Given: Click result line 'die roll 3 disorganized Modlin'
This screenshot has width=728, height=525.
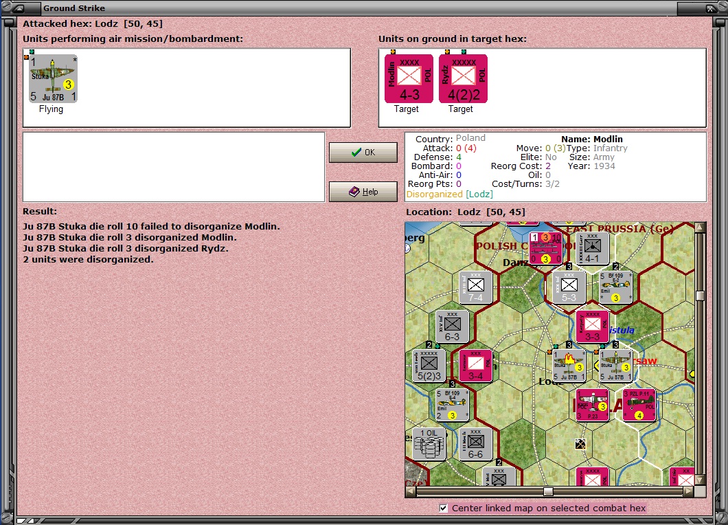Looking at the screenshot, I should 130,237.
